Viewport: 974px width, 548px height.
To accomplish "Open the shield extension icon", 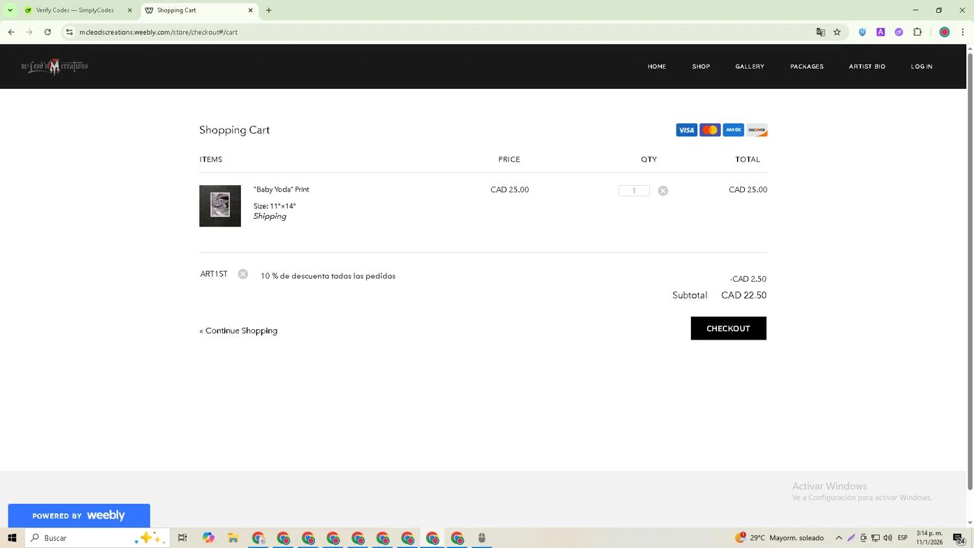I will pyautogui.click(x=862, y=32).
